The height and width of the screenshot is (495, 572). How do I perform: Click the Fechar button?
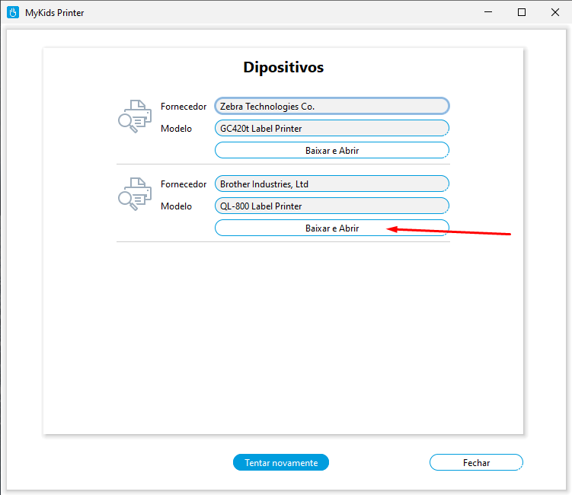pyautogui.click(x=476, y=462)
